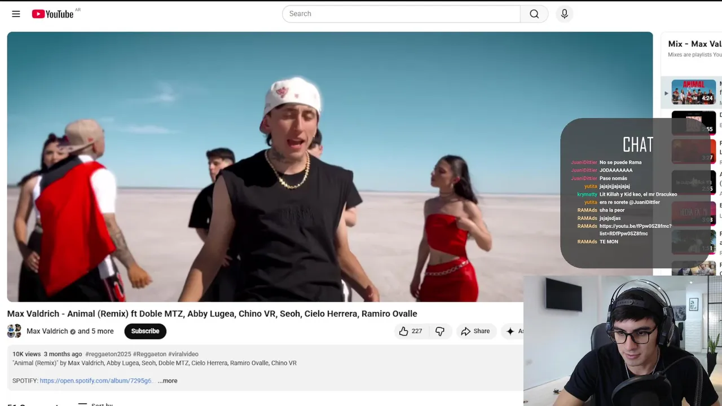
Task: Click the streamer webcam overlay
Action: [x=623, y=341]
